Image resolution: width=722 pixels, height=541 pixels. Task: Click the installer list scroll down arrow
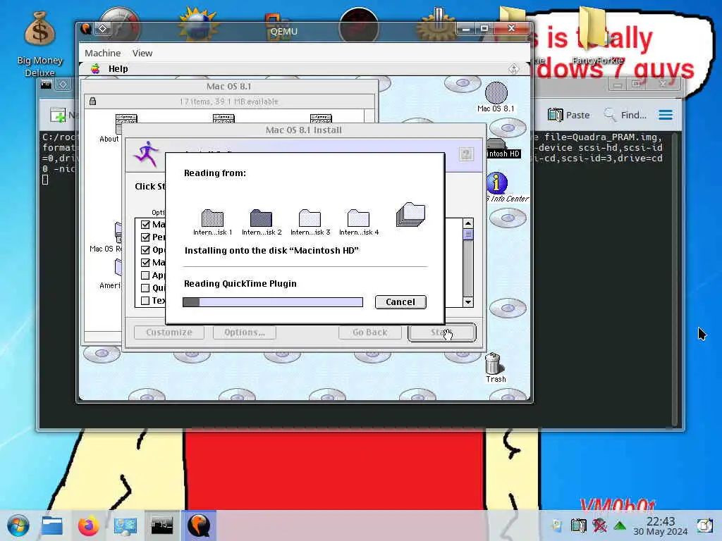[x=468, y=302]
